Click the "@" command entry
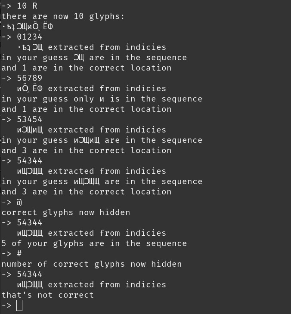 click(19, 202)
